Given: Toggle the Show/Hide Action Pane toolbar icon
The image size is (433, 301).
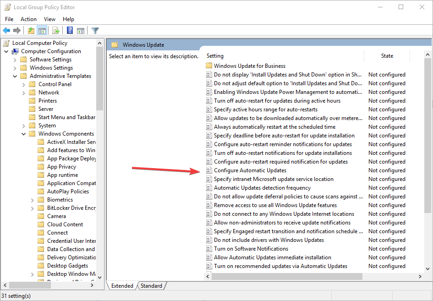Looking at the screenshot, I should click(81, 30).
